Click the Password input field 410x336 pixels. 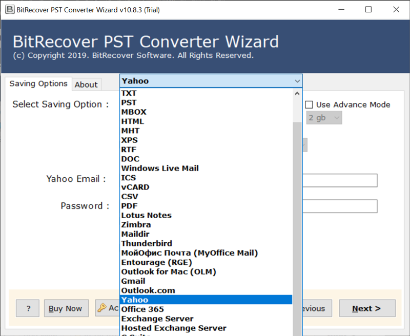click(x=340, y=206)
